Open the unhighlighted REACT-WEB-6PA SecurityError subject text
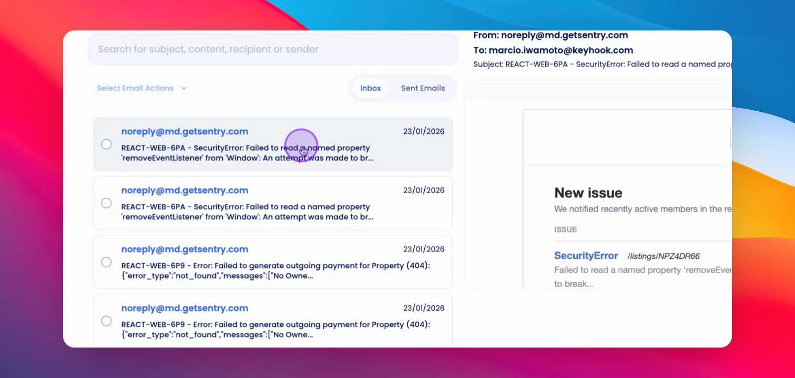This screenshot has width=795, height=378. coord(247,212)
